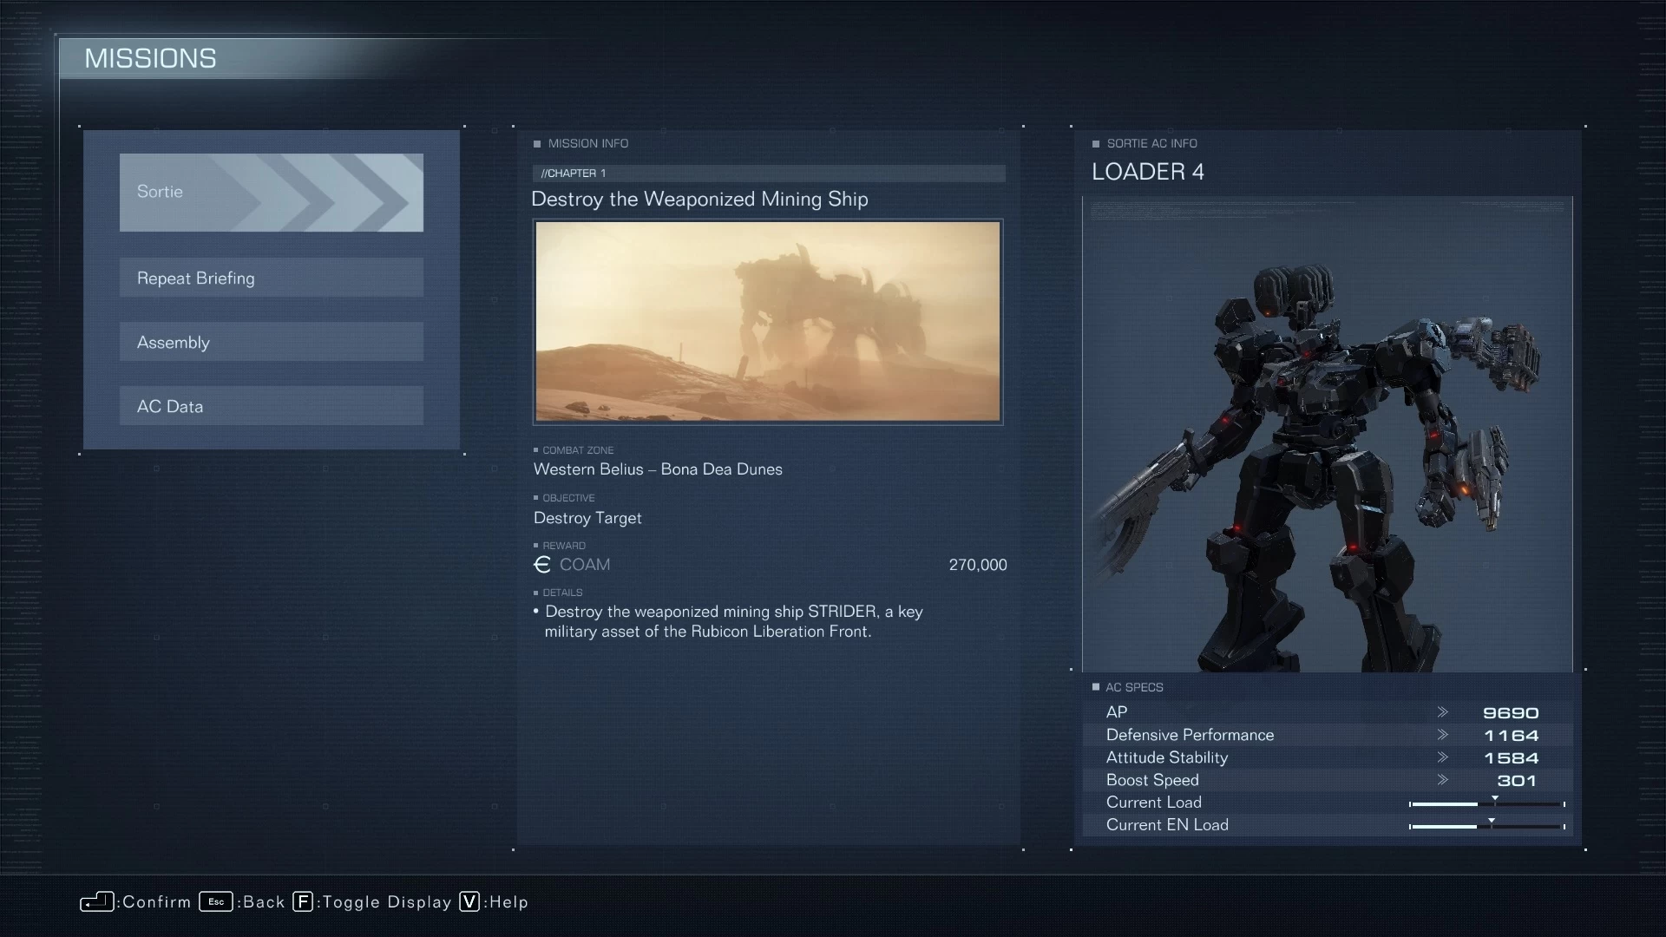Screen dimensions: 1666x937
Task: Click the Help prompt label
Action: (x=509, y=902)
